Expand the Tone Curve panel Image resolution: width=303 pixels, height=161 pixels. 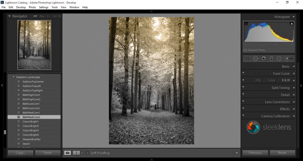(x=294, y=73)
